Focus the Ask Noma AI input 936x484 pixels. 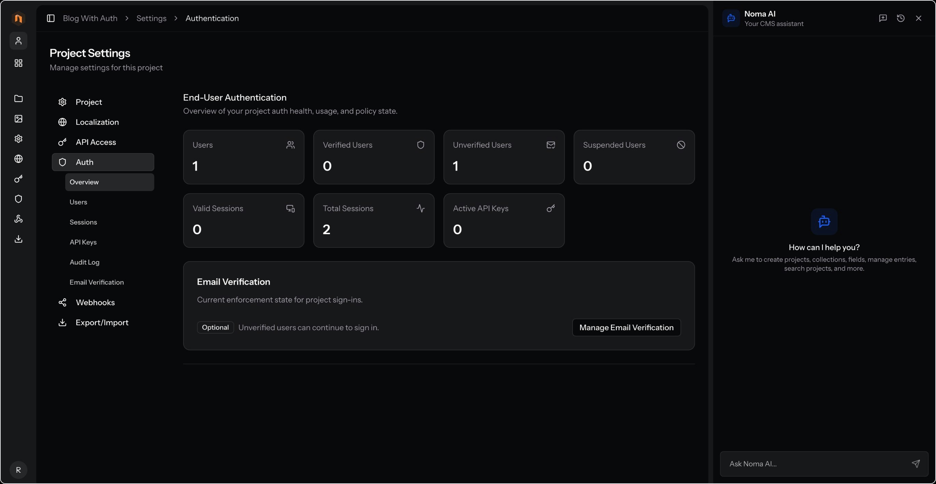click(814, 463)
